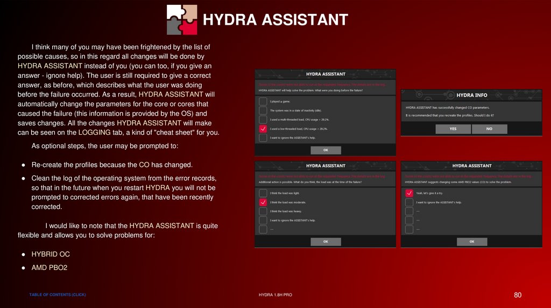
Task: Click YES in the HYDRA INFO dialog
Action: point(453,129)
